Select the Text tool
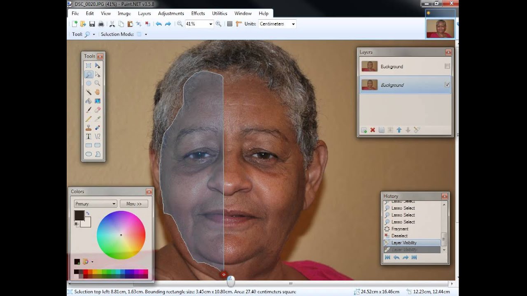The width and height of the screenshot is (527, 296). [89, 136]
